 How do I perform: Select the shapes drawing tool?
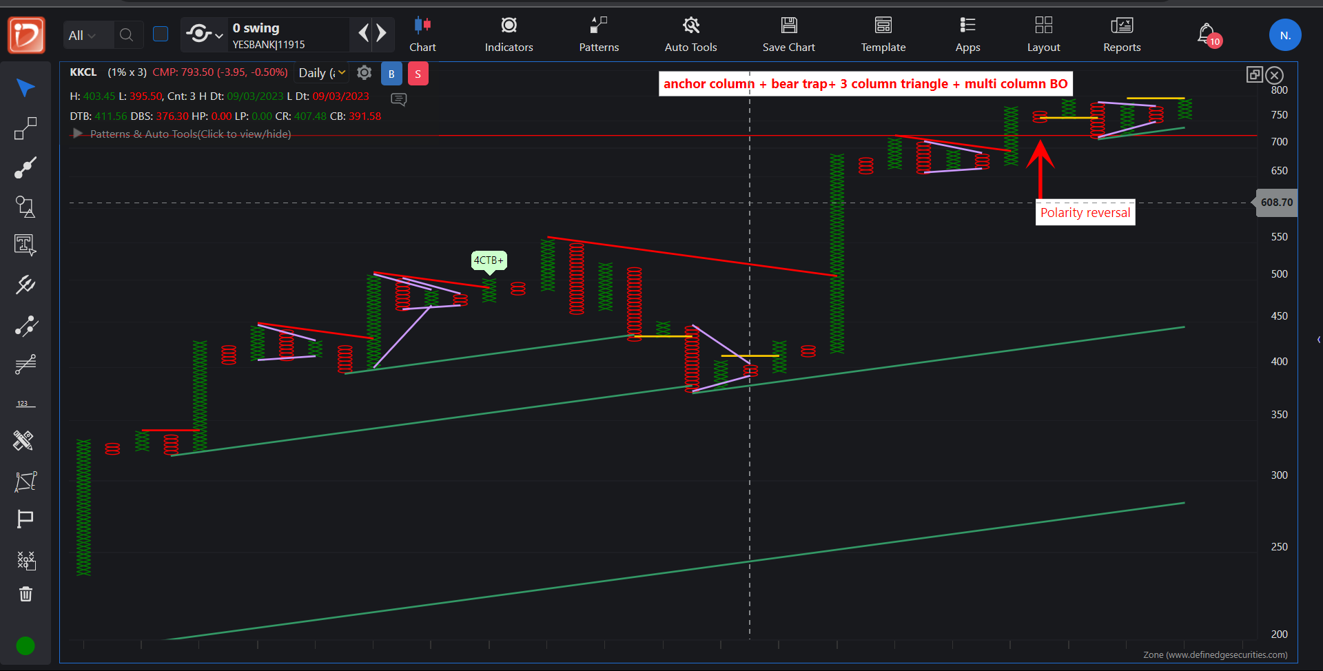pyautogui.click(x=25, y=207)
